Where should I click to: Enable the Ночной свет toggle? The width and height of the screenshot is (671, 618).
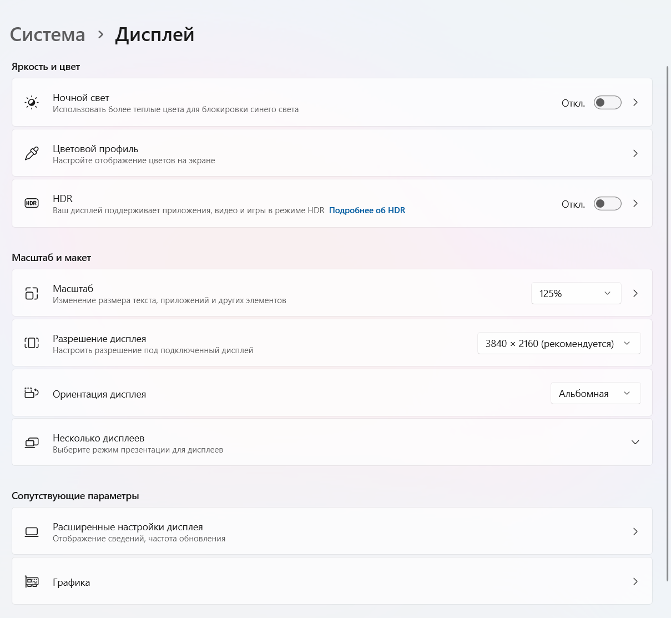[x=607, y=103]
